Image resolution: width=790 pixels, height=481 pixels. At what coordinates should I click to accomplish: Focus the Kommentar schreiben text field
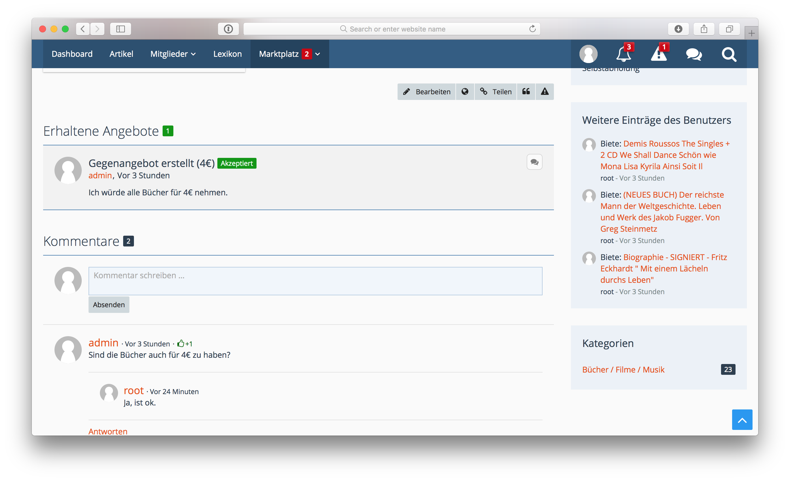click(315, 281)
